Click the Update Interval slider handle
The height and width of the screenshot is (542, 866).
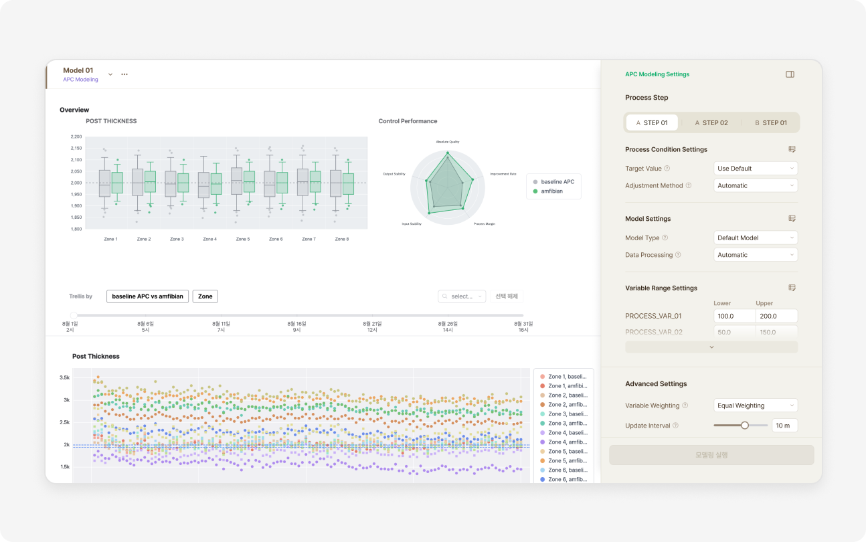pos(744,425)
